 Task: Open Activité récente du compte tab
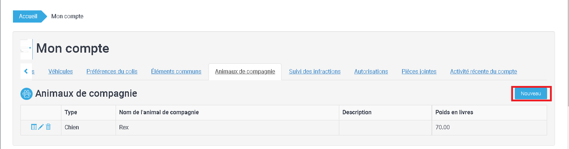(x=483, y=71)
